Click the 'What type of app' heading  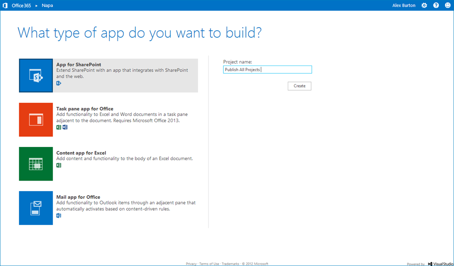(x=140, y=32)
